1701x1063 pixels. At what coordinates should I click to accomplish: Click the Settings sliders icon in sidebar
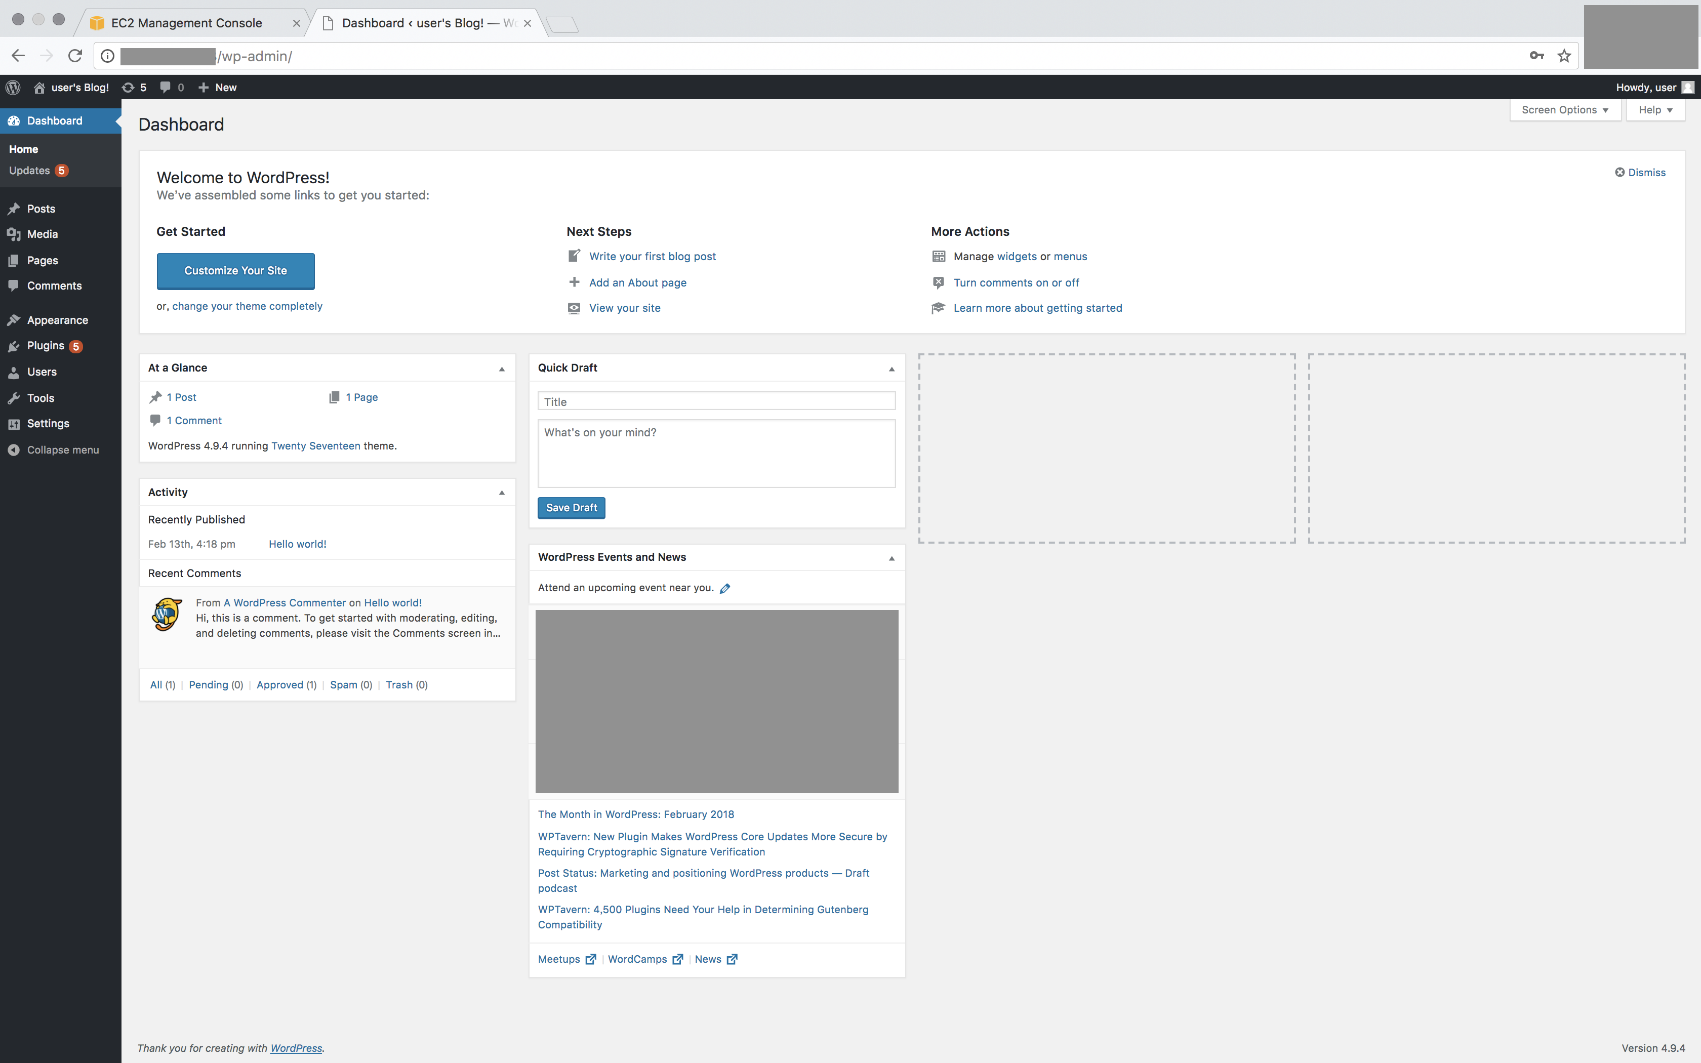(x=13, y=424)
